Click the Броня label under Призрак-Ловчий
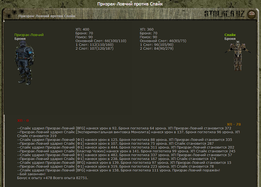 click(x=20, y=39)
